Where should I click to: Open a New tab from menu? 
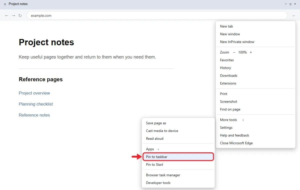(255, 26)
